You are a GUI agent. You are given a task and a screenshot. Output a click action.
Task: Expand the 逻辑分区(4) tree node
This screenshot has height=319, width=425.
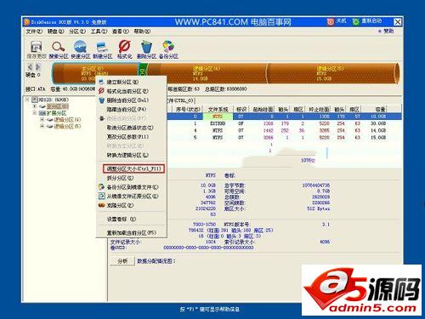coord(42,120)
